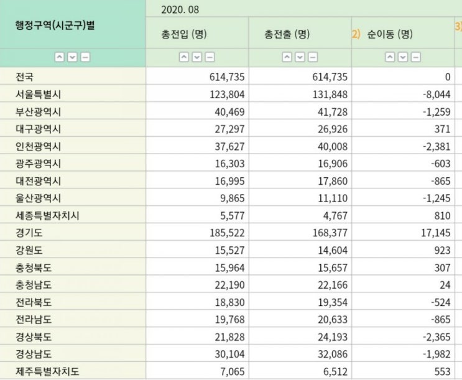The height and width of the screenshot is (380, 462).
Task: Click 서울특별시 총전출 value 131,848
Action: [x=330, y=95]
